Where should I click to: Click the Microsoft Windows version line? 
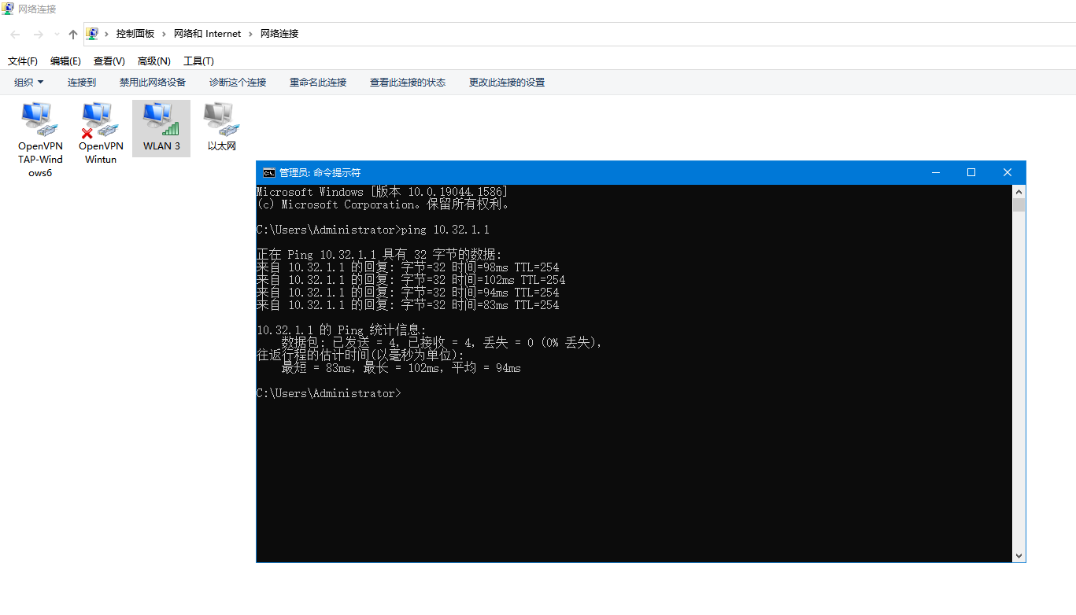coord(383,192)
